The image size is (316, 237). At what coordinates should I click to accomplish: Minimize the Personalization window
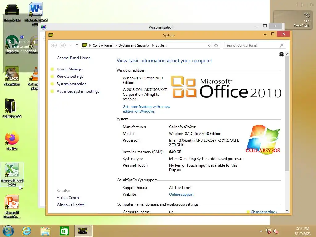point(257,27)
